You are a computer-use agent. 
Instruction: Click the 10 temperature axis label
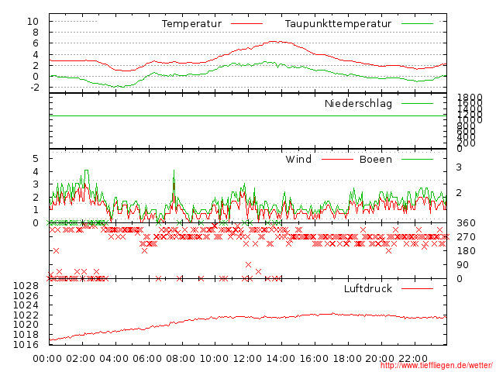pos(33,22)
